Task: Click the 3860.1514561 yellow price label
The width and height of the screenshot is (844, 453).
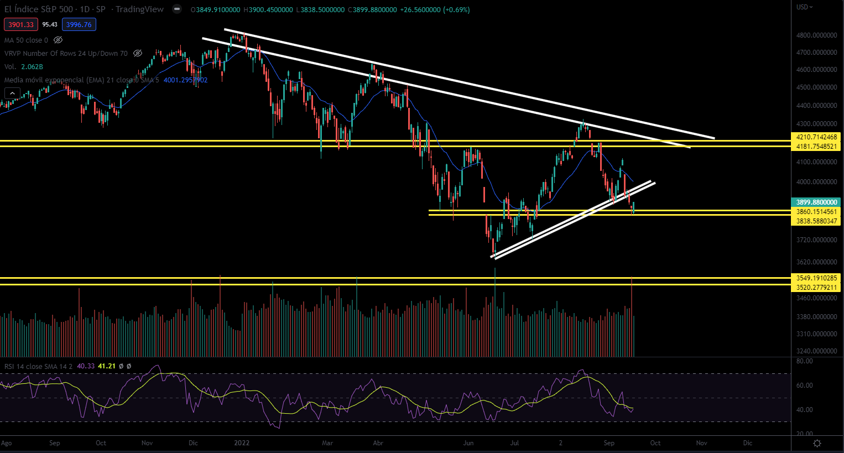Action: tap(816, 212)
